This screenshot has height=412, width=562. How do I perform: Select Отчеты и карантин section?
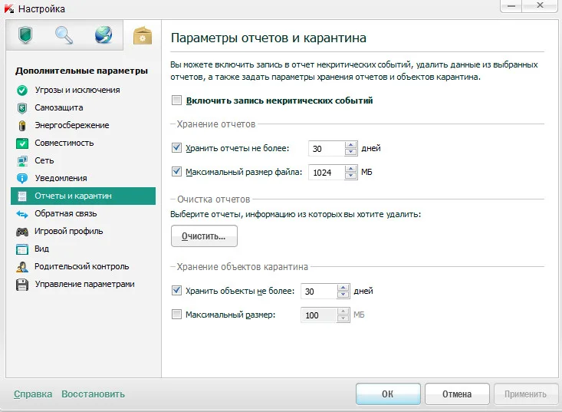coord(83,196)
